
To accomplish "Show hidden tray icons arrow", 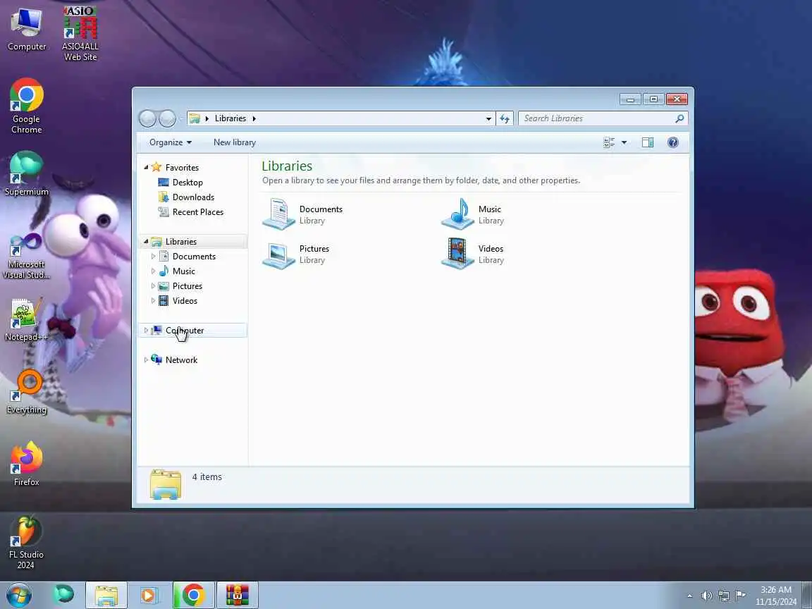I will [690, 596].
